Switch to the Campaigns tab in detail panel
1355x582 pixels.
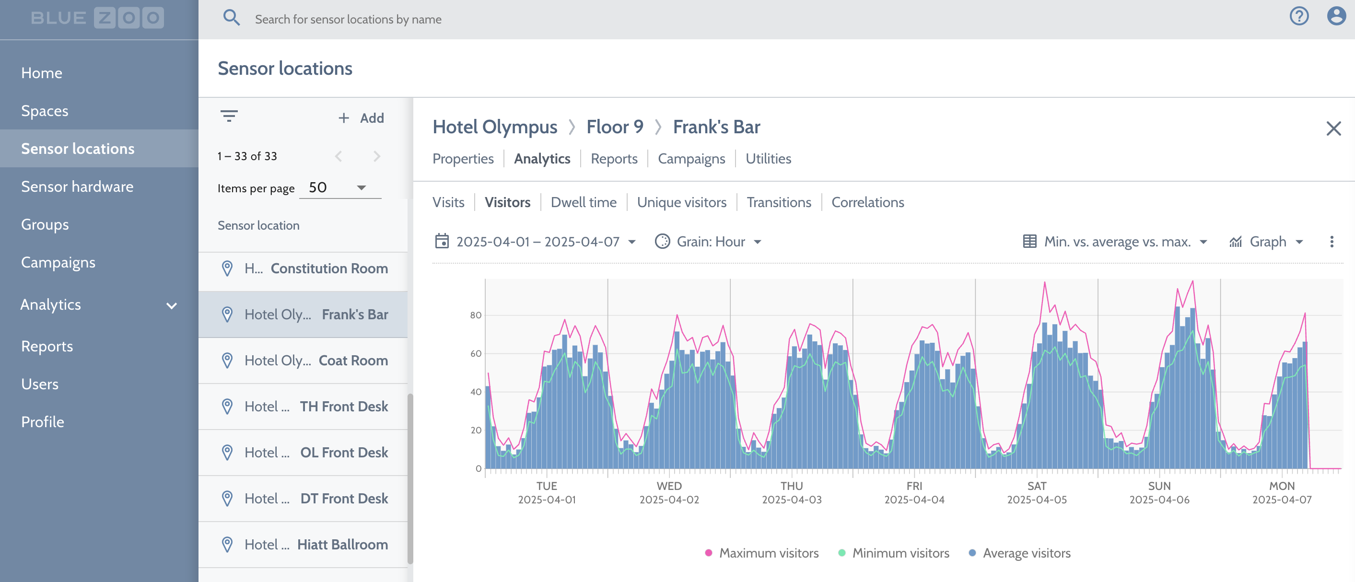(x=691, y=159)
